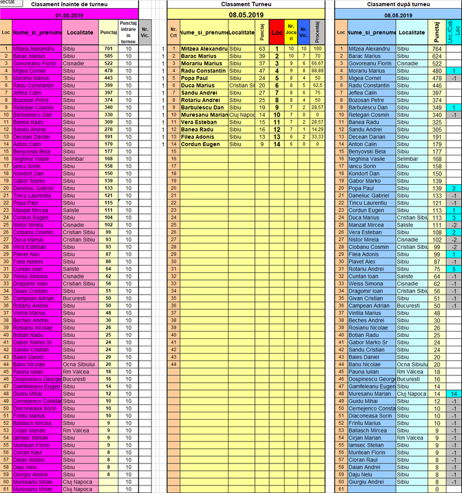Select Popa Paul in the pre-tournament ranking

(x=37, y=203)
